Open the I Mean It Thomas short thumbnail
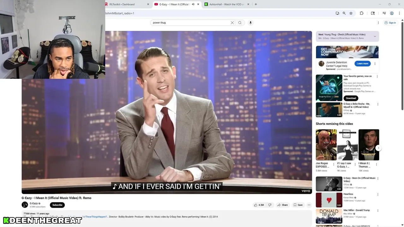Viewport: 404px width, 227px height. click(369, 145)
